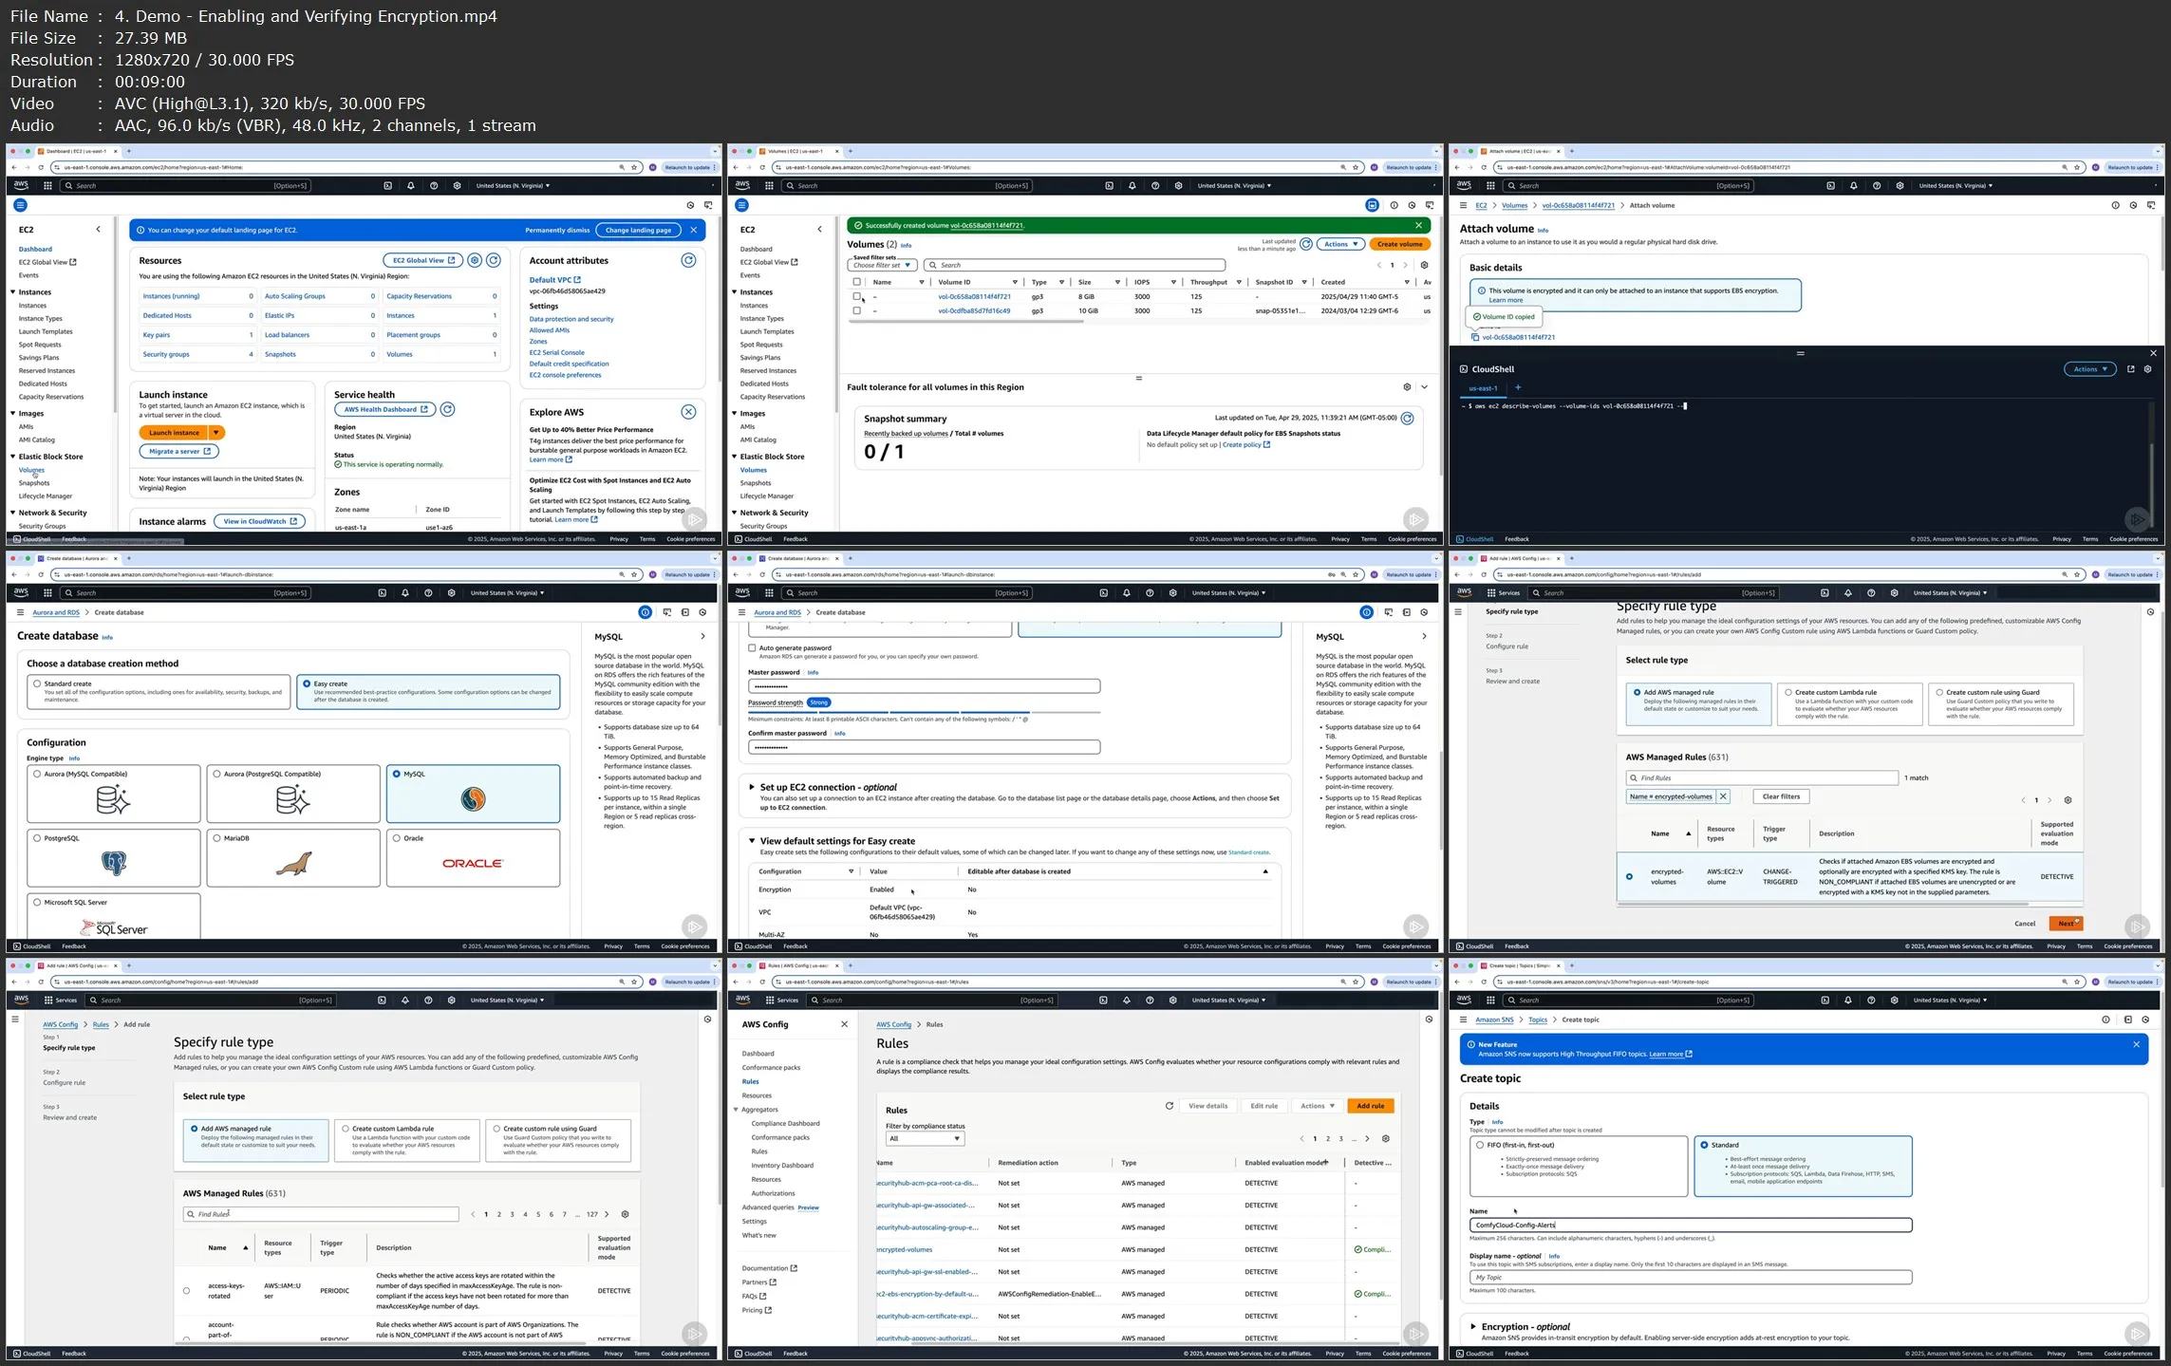Select the MariaDB engine radio button
Image resolution: width=2171 pixels, height=1366 pixels.
click(217, 838)
